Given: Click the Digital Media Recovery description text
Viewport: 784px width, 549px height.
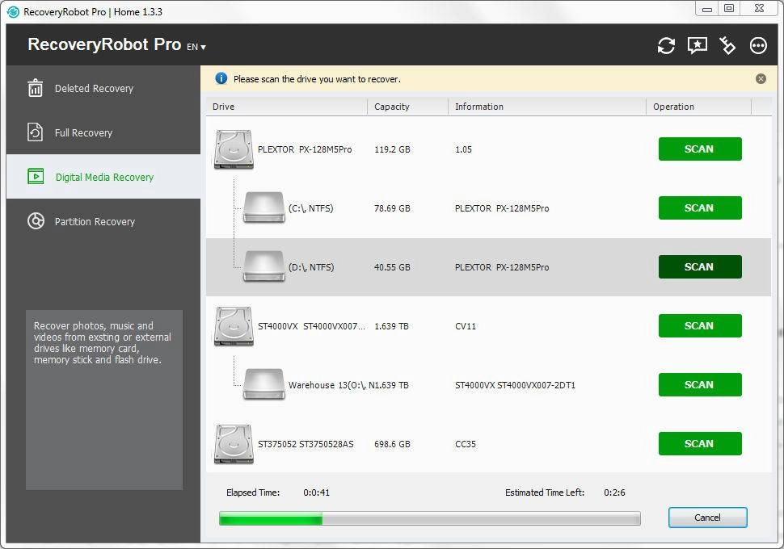Looking at the screenshot, I should point(103,342).
